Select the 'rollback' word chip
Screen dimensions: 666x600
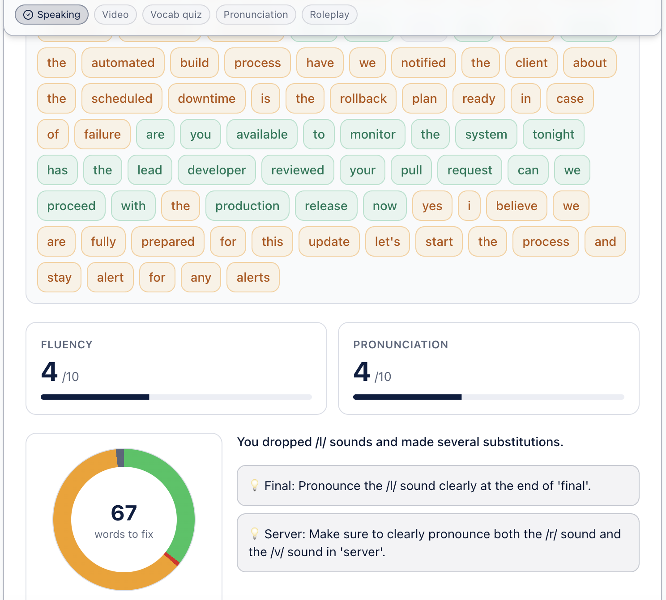point(363,98)
